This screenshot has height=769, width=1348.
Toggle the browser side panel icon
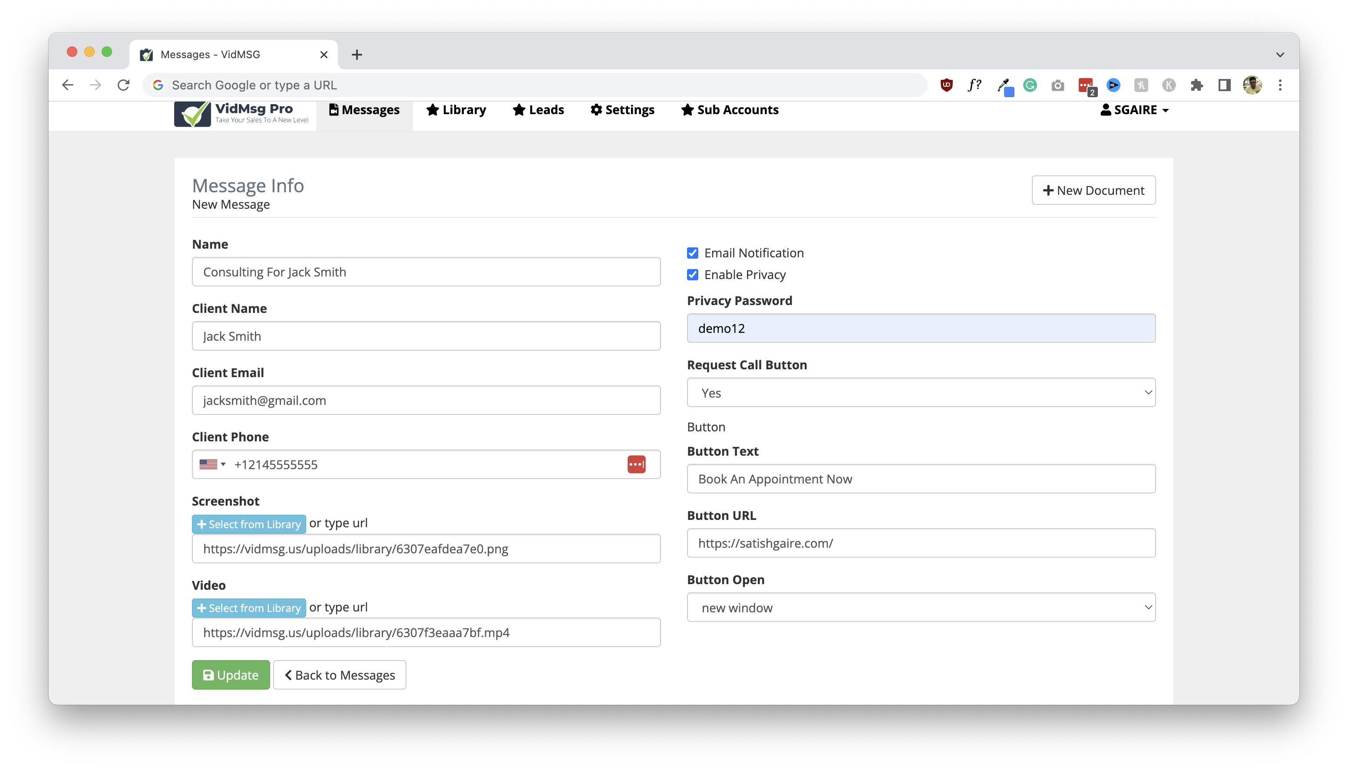1224,85
